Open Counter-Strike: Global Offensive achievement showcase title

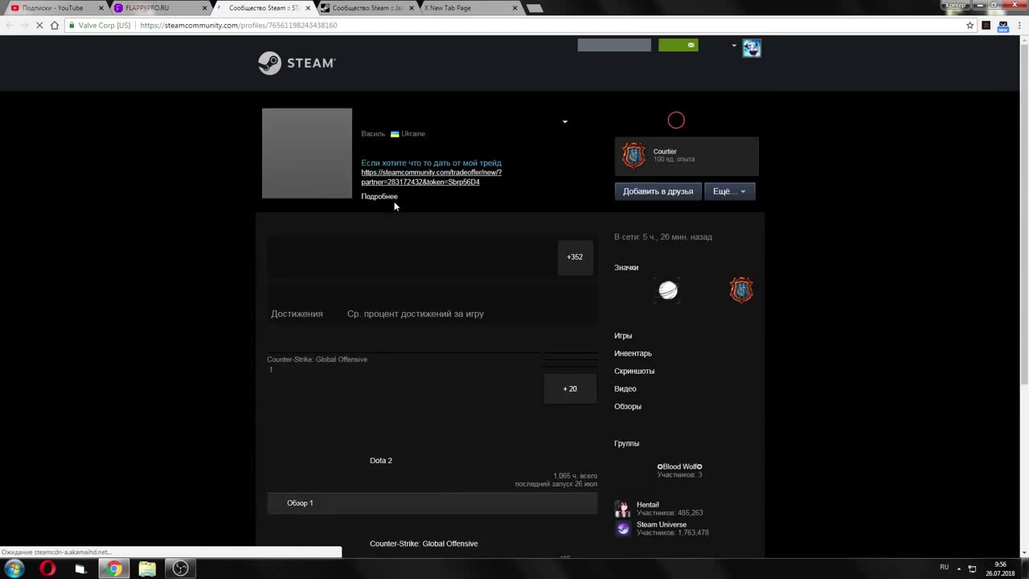(x=317, y=359)
